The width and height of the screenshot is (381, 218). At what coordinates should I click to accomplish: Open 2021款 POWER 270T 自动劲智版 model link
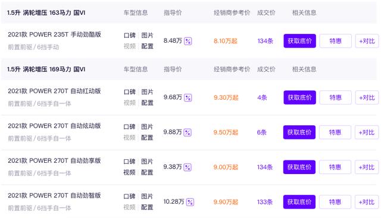(x=54, y=195)
